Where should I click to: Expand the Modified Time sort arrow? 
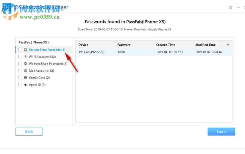point(228,45)
